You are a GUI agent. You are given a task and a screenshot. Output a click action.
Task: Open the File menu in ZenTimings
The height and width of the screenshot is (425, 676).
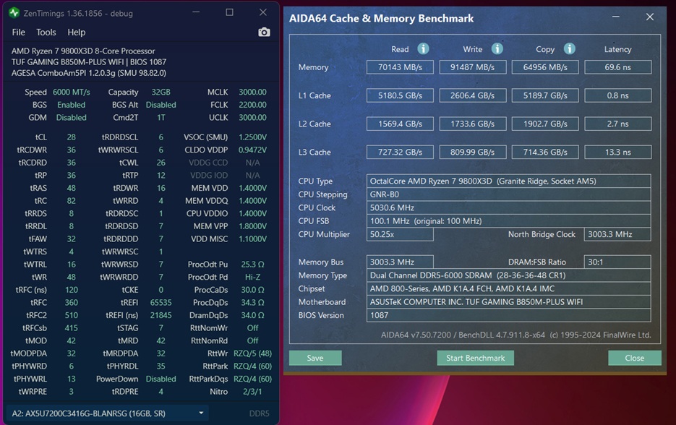pos(18,33)
